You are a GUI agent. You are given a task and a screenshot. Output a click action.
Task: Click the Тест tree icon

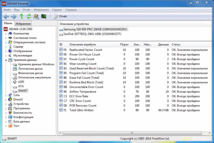(x=10, y=126)
